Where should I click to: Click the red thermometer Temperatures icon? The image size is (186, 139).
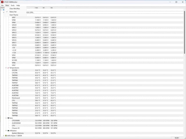coord(8,68)
